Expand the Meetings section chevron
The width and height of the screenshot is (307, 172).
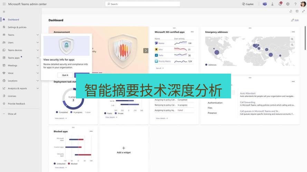pos(38,65)
